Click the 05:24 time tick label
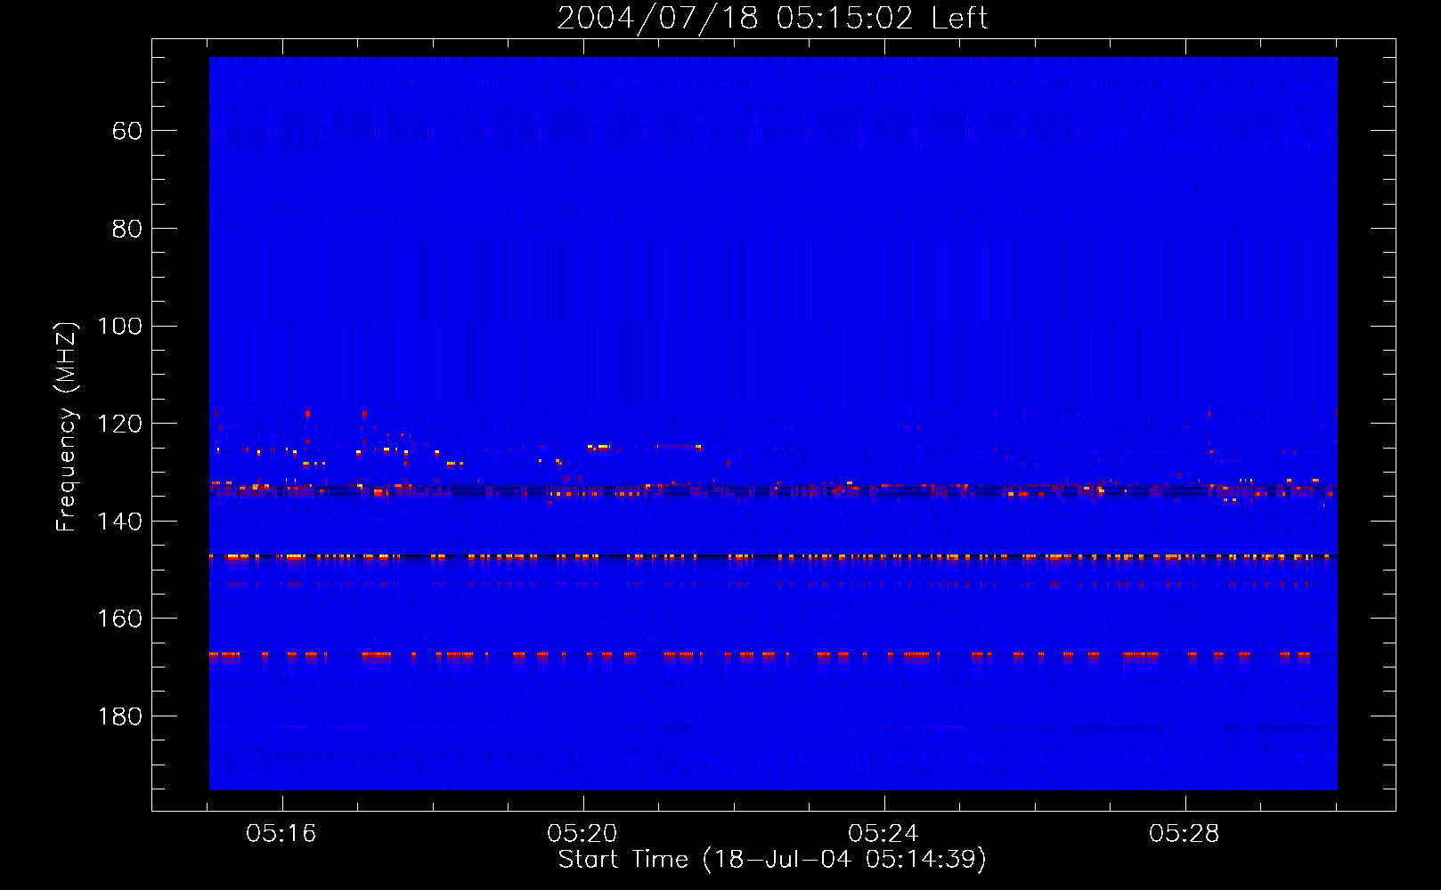 [883, 833]
